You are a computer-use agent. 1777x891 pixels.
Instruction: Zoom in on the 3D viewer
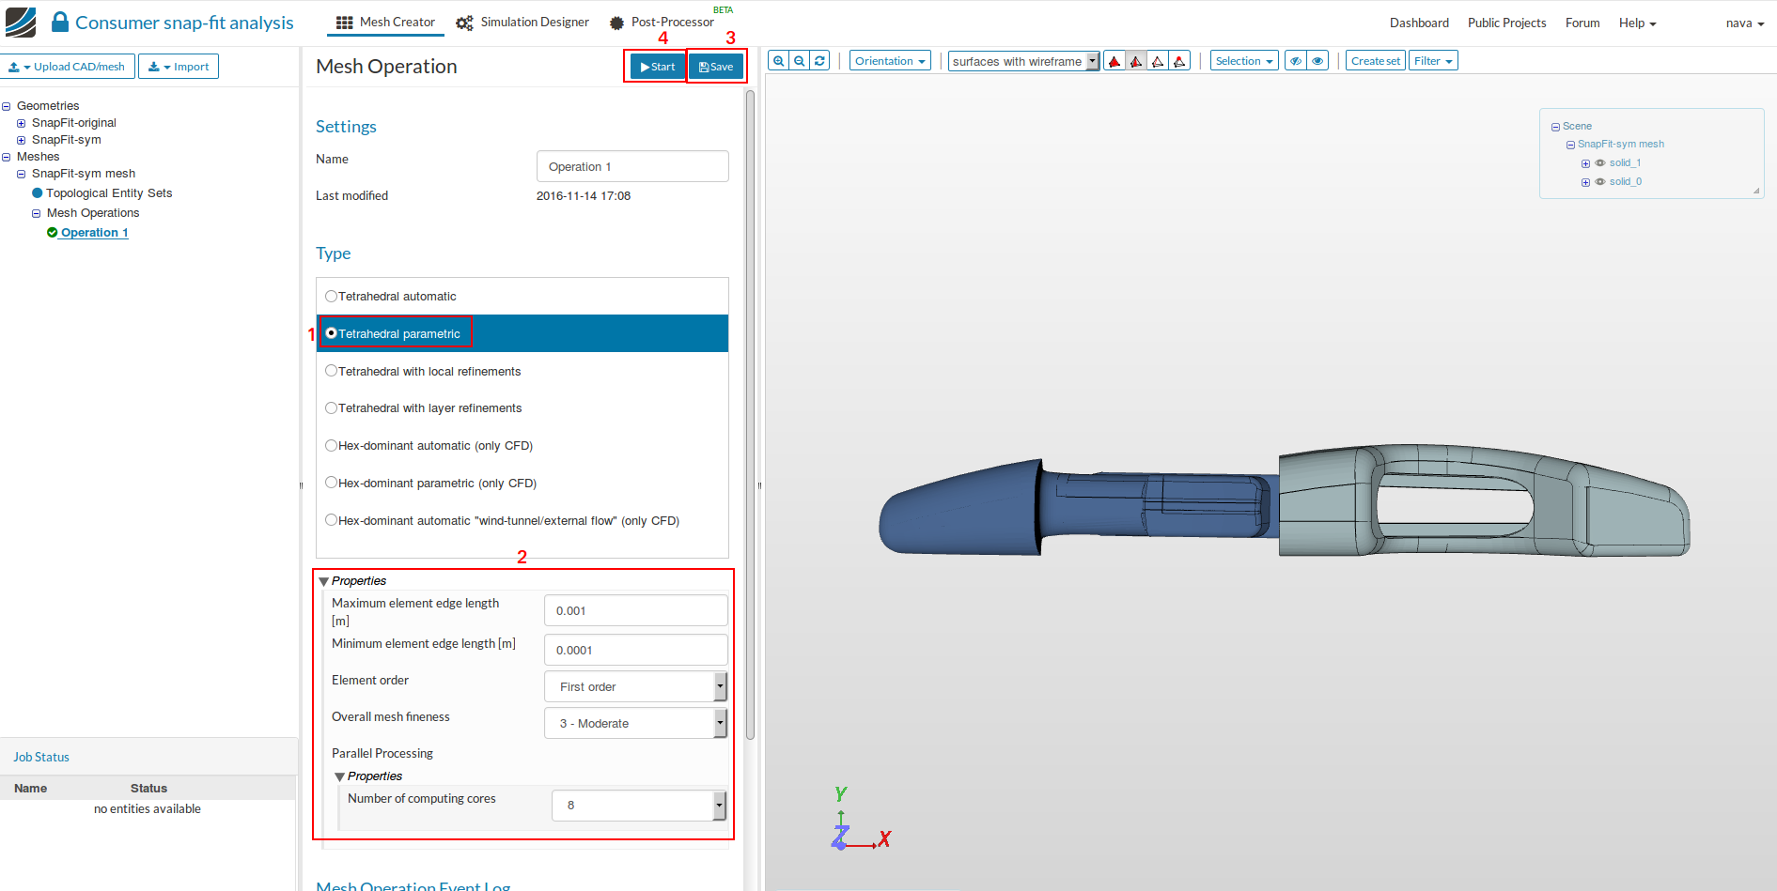tap(778, 61)
